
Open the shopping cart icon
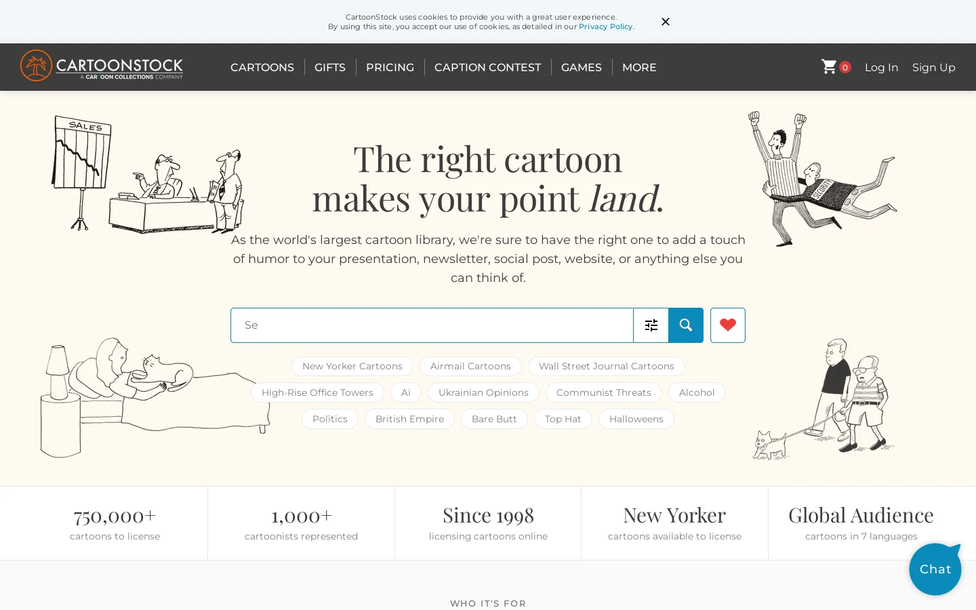click(829, 66)
